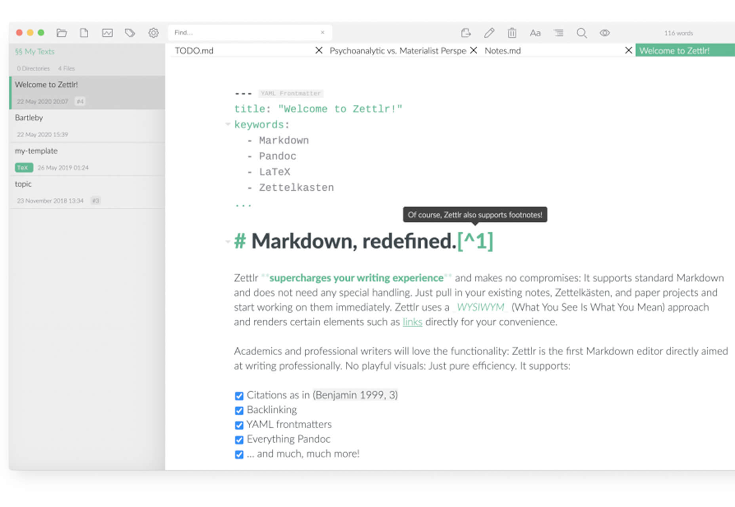Image resolution: width=735 pixels, height=507 pixels.
Task: Open the writing statistics chart icon
Action: coord(107,33)
